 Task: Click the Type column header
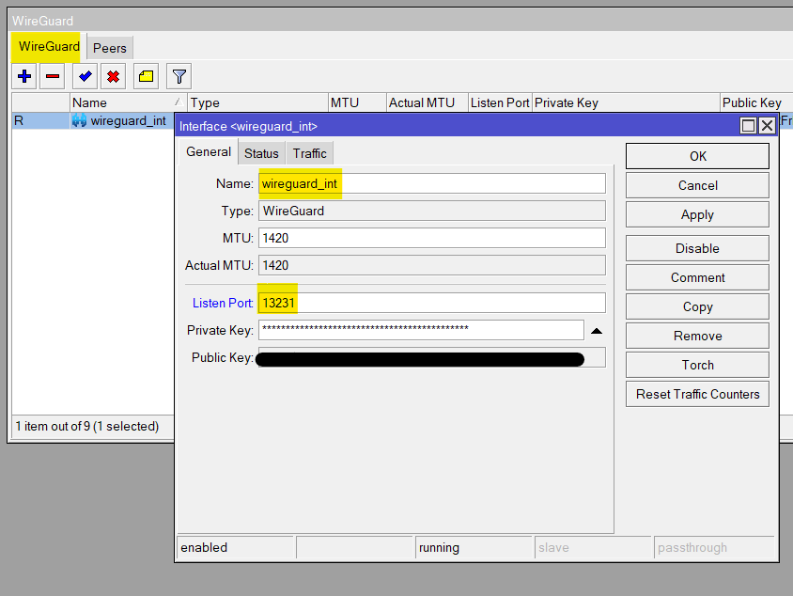205,102
